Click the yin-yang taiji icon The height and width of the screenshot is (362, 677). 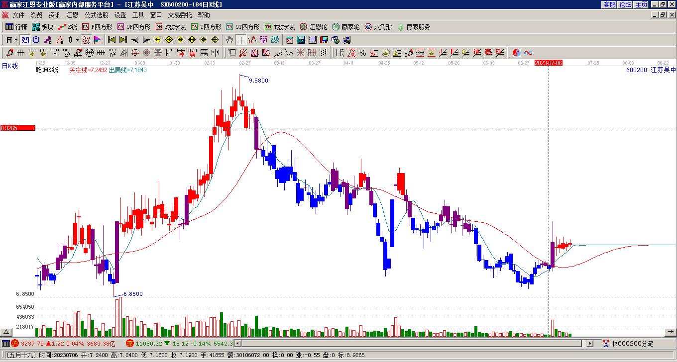coord(517,53)
